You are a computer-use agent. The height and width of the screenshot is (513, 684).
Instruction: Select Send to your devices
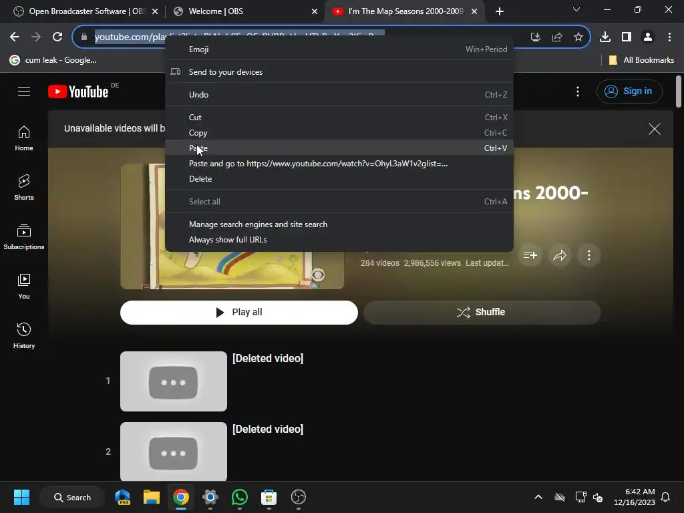pyautogui.click(x=339, y=72)
